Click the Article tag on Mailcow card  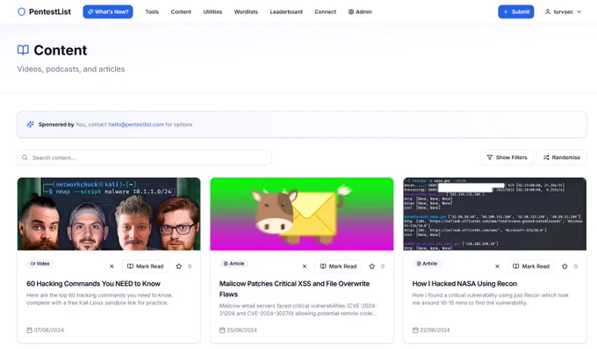(234, 264)
